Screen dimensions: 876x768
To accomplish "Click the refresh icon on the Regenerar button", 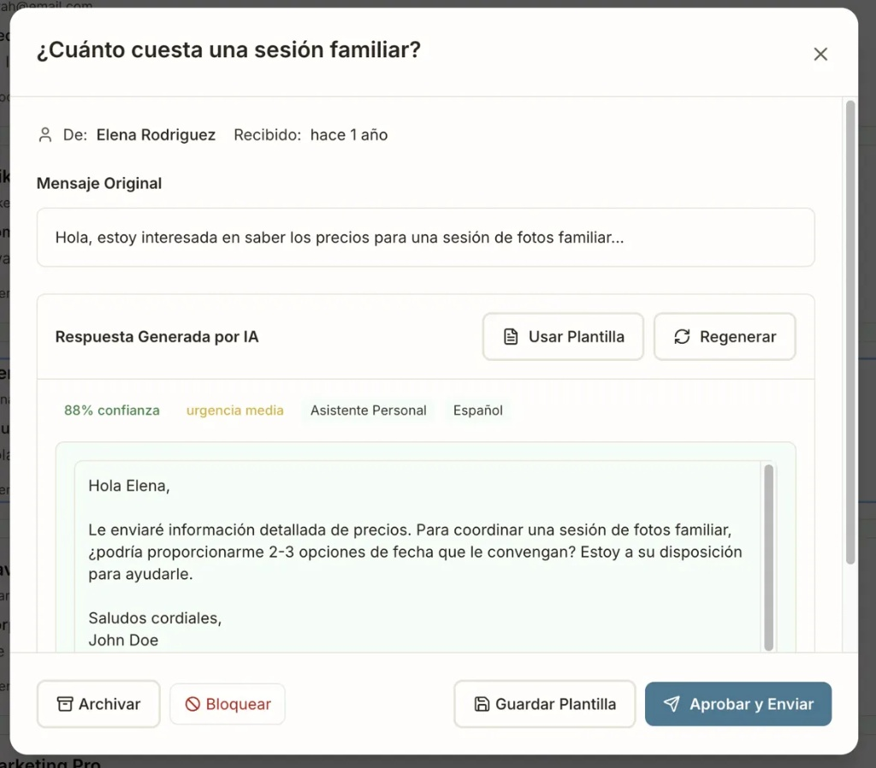I will pyautogui.click(x=681, y=336).
